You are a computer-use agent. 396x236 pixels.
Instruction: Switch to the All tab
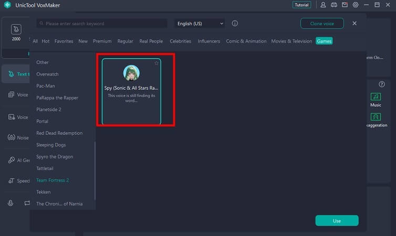tap(35, 41)
